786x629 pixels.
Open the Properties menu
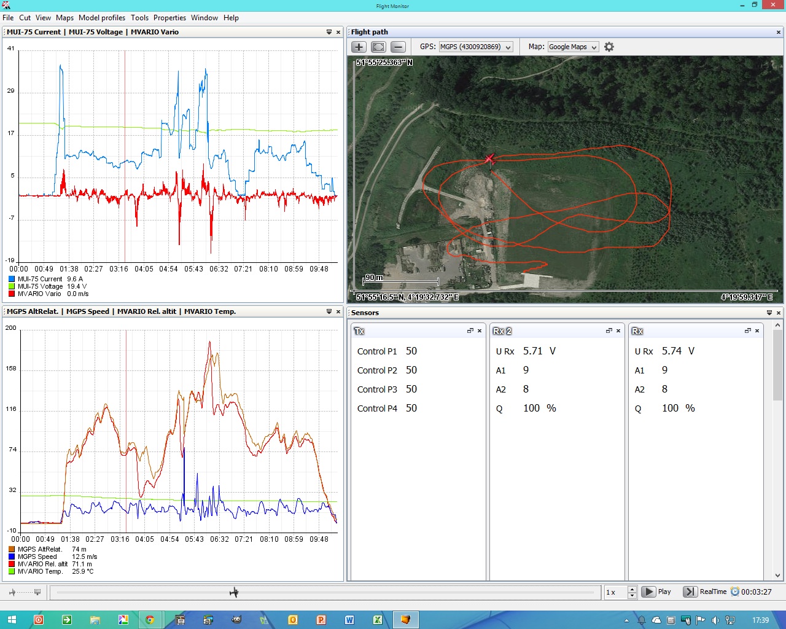click(x=170, y=18)
